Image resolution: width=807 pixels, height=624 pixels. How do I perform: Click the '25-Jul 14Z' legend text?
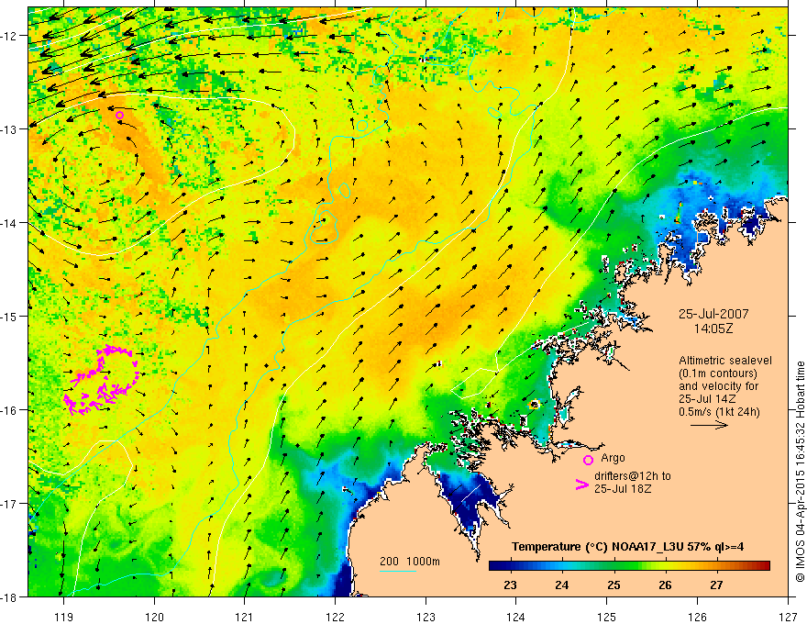coord(707,399)
